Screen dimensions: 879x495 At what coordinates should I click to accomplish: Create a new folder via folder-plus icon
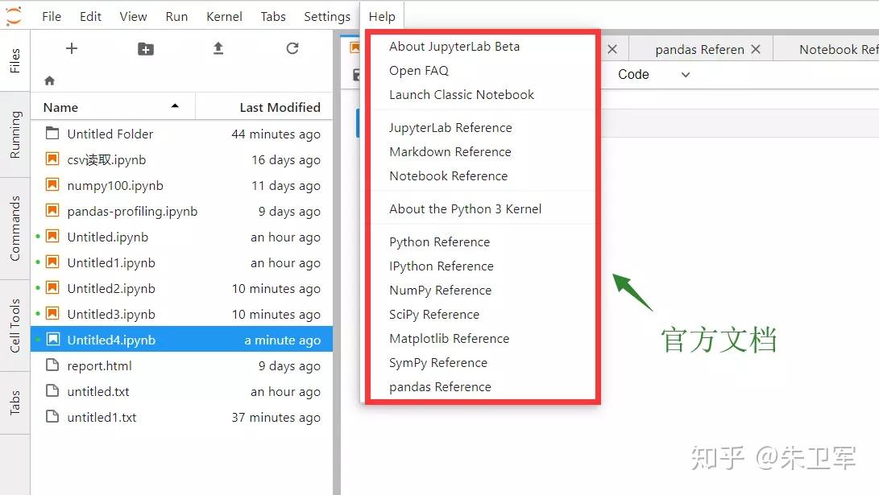click(146, 49)
